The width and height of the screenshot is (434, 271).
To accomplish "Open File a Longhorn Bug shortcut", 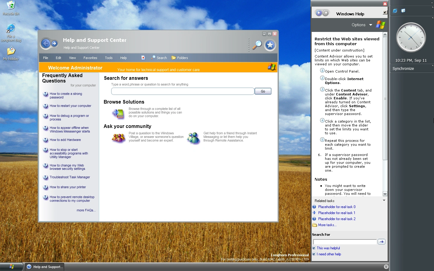I will click(x=11, y=33).
